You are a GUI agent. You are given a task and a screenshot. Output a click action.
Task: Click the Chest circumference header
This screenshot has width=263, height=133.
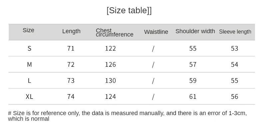(114, 33)
